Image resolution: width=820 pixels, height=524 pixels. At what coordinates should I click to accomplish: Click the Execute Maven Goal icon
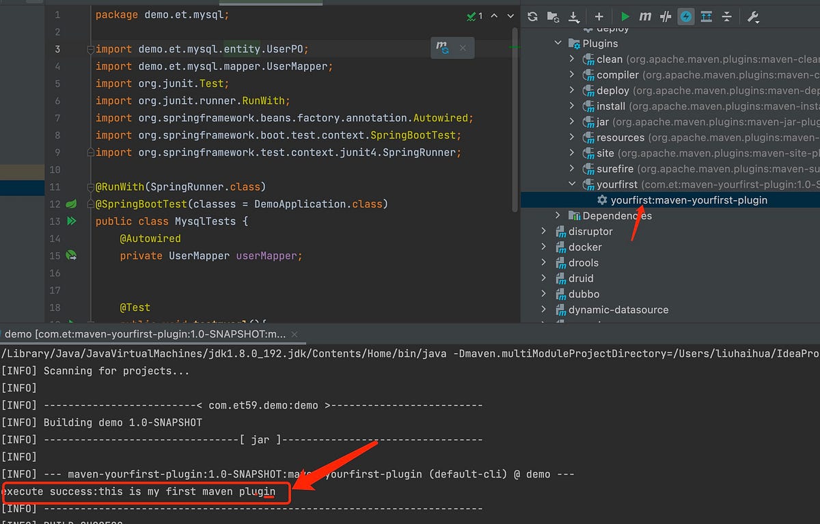tap(645, 16)
